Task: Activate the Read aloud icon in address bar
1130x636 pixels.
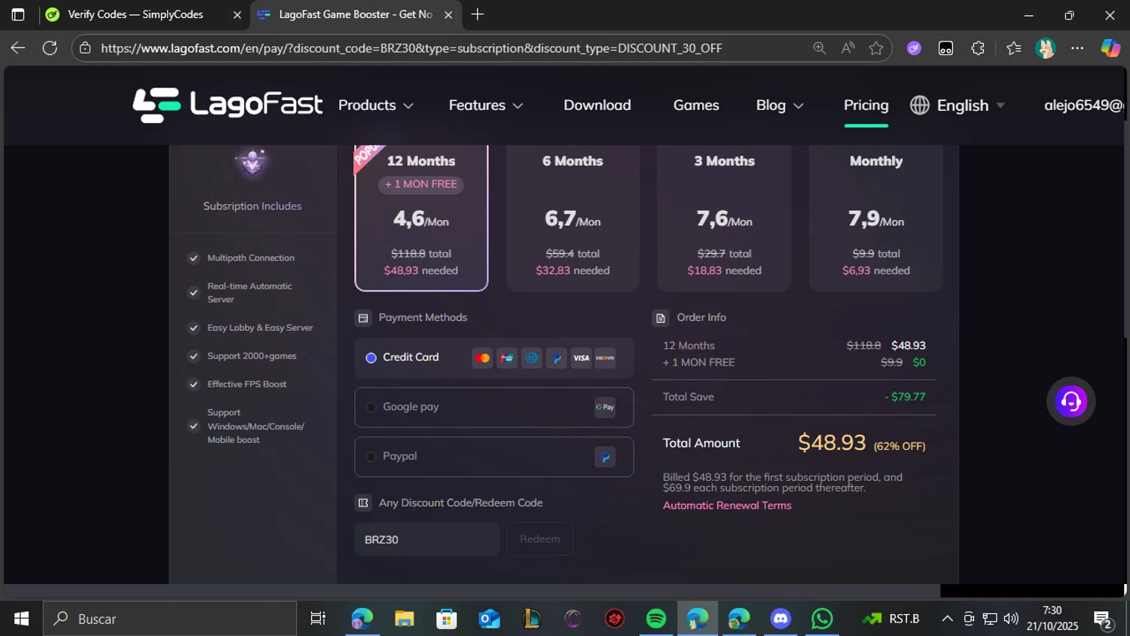Action: [x=848, y=48]
